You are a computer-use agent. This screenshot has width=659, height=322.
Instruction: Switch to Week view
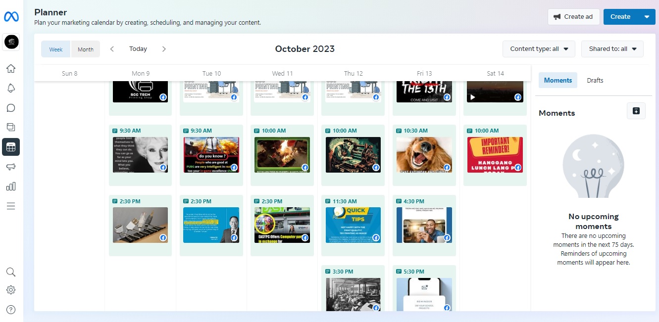coord(56,49)
